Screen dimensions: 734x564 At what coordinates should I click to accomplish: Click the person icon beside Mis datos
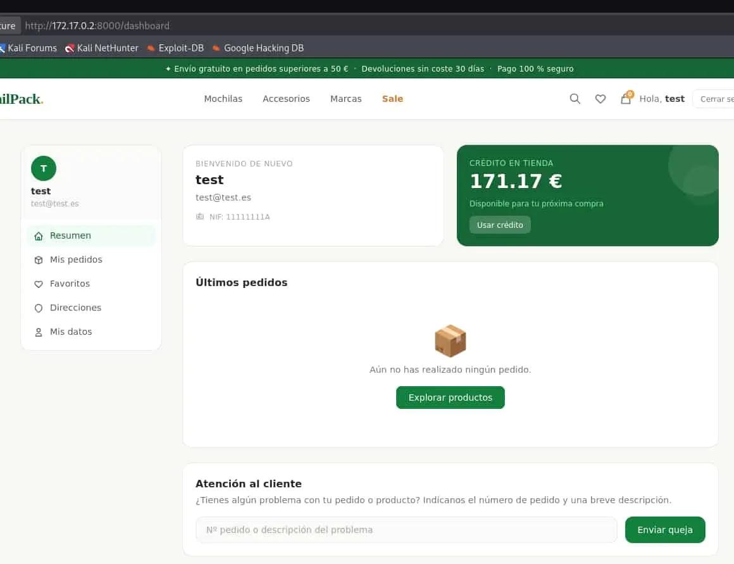[x=39, y=332]
